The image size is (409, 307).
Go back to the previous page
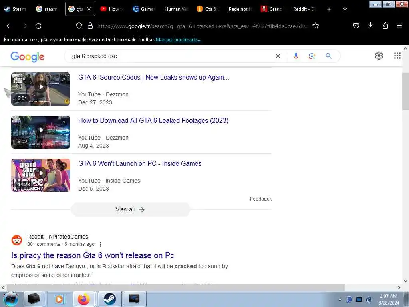10,26
